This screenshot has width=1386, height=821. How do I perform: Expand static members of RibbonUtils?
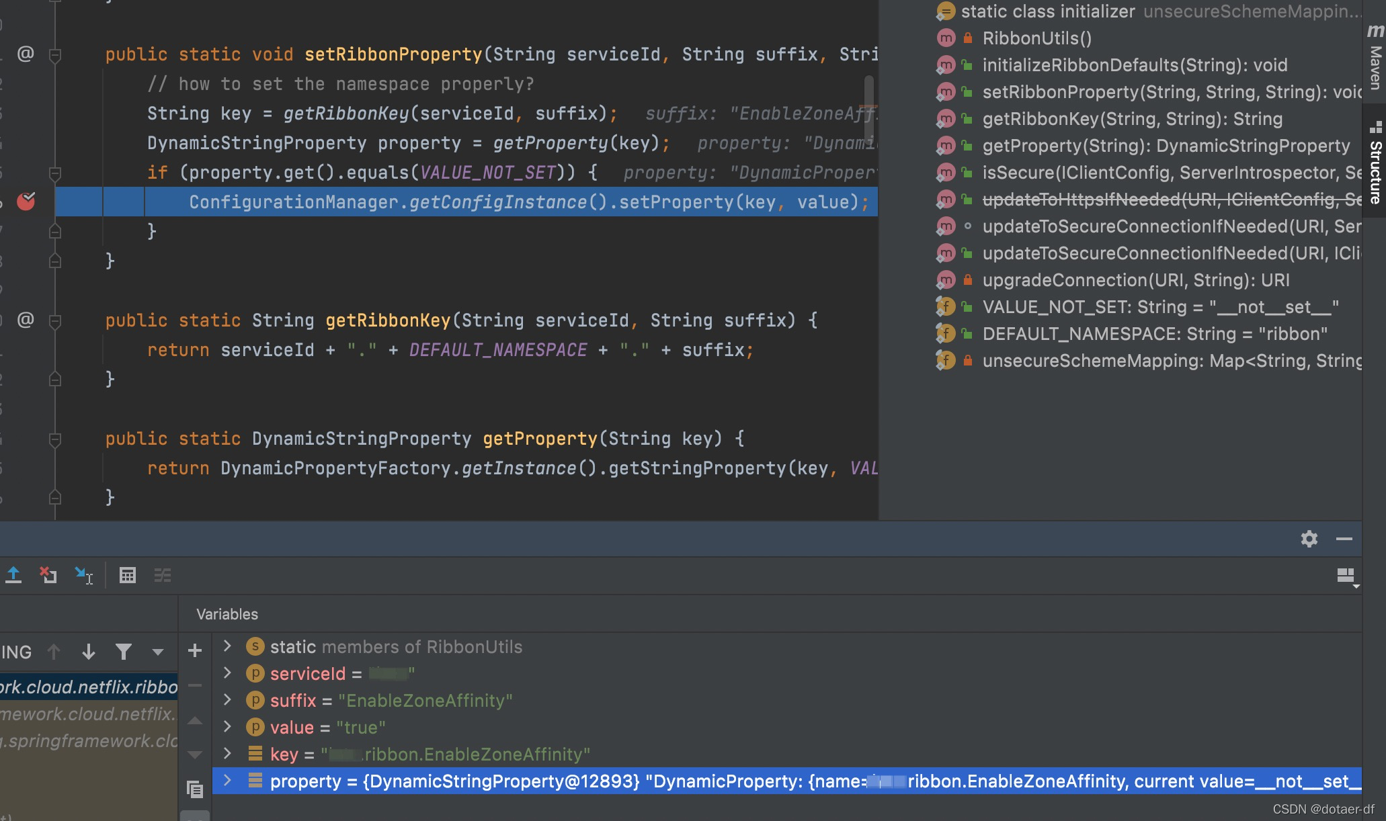coord(227,647)
